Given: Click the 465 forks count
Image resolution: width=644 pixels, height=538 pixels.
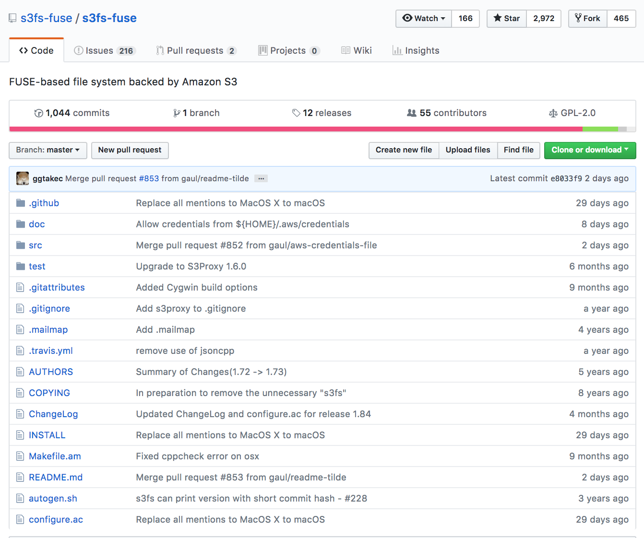Looking at the screenshot, I should click(x=621, y=18).
